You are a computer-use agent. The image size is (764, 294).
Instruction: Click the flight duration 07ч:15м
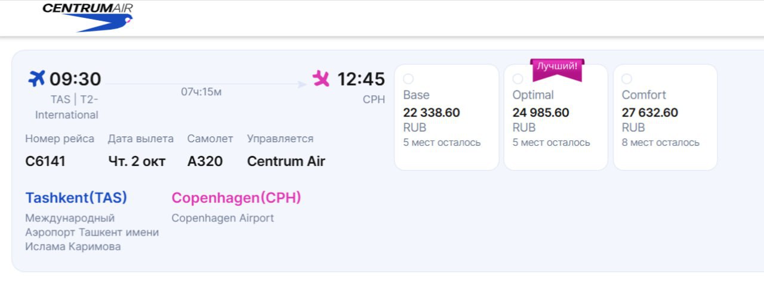[201, 92]
